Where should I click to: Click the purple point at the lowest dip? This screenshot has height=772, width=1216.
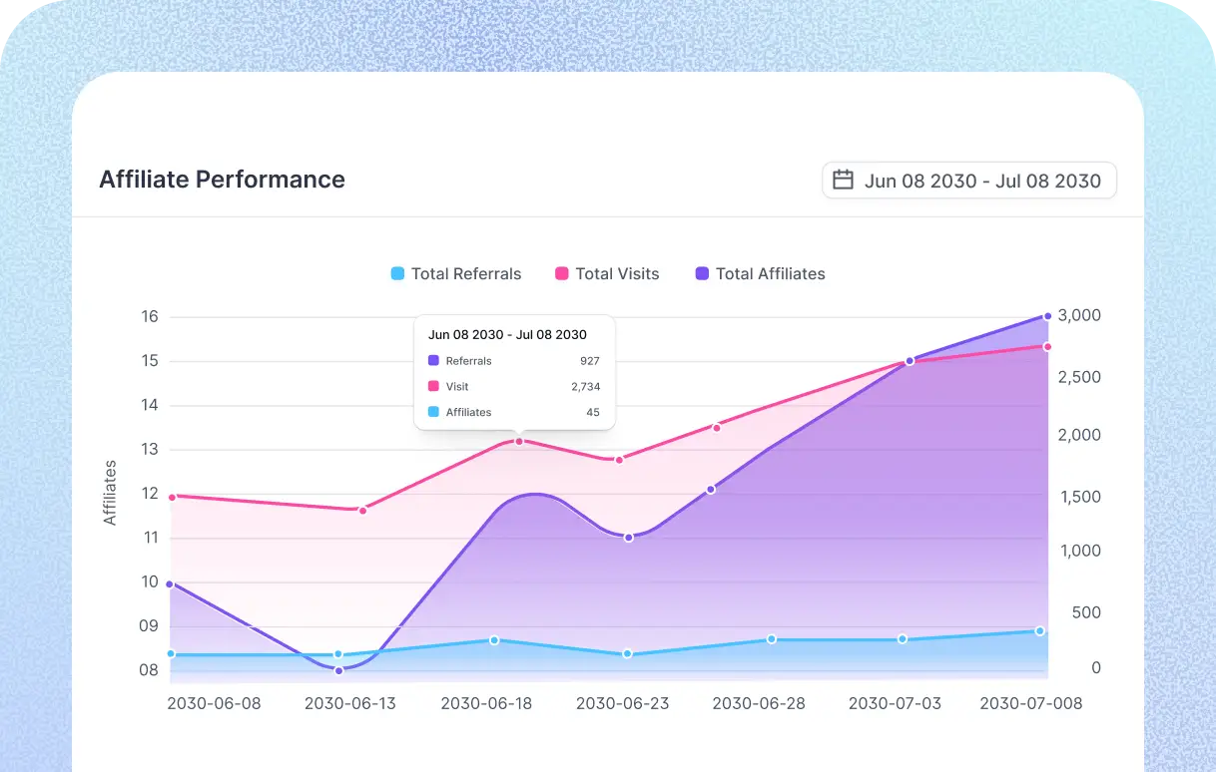point(338,670)
